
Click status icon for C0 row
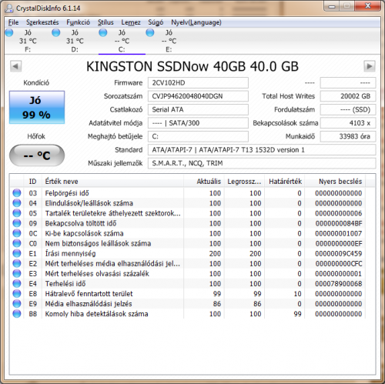[x=17, y=243]
